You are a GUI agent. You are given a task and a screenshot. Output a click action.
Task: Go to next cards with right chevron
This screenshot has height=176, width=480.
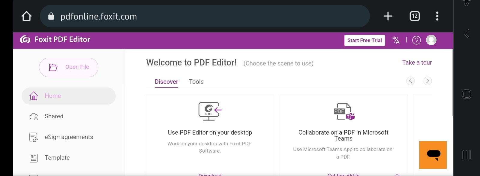tap(427, 81)
